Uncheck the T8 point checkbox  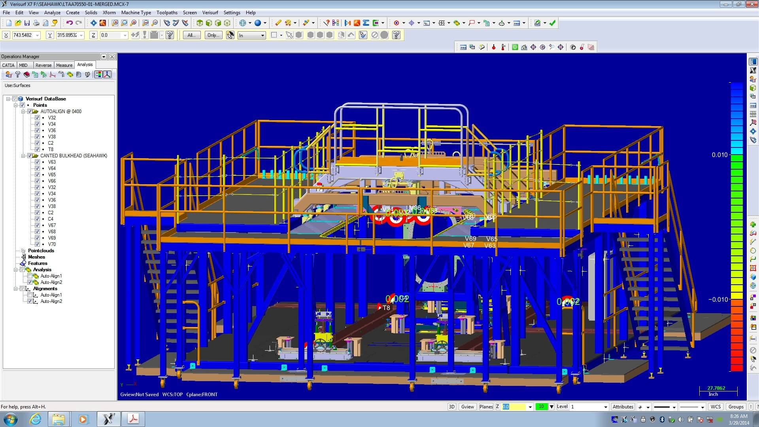[37, 149]
